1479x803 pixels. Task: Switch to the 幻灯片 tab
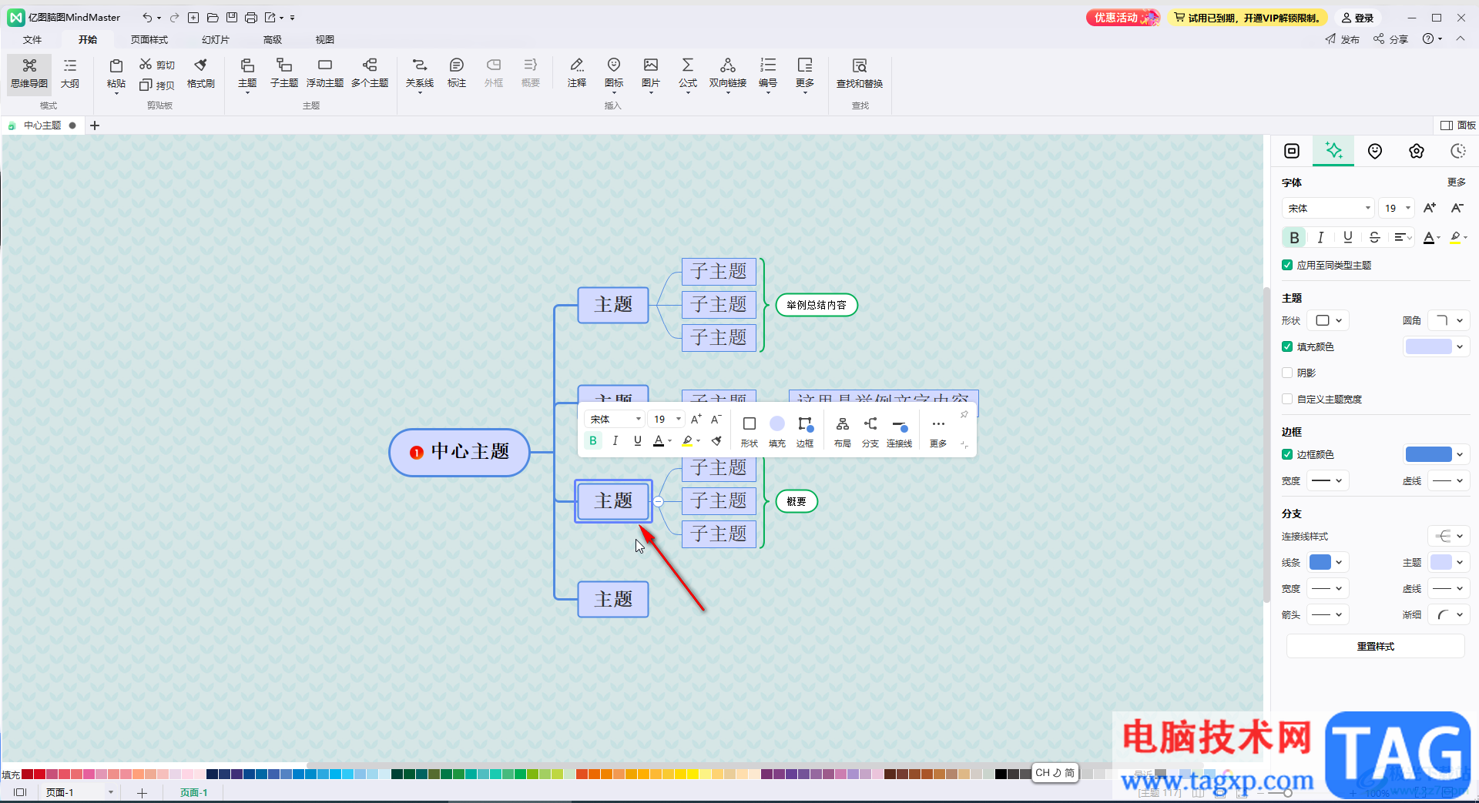point(216,39)
